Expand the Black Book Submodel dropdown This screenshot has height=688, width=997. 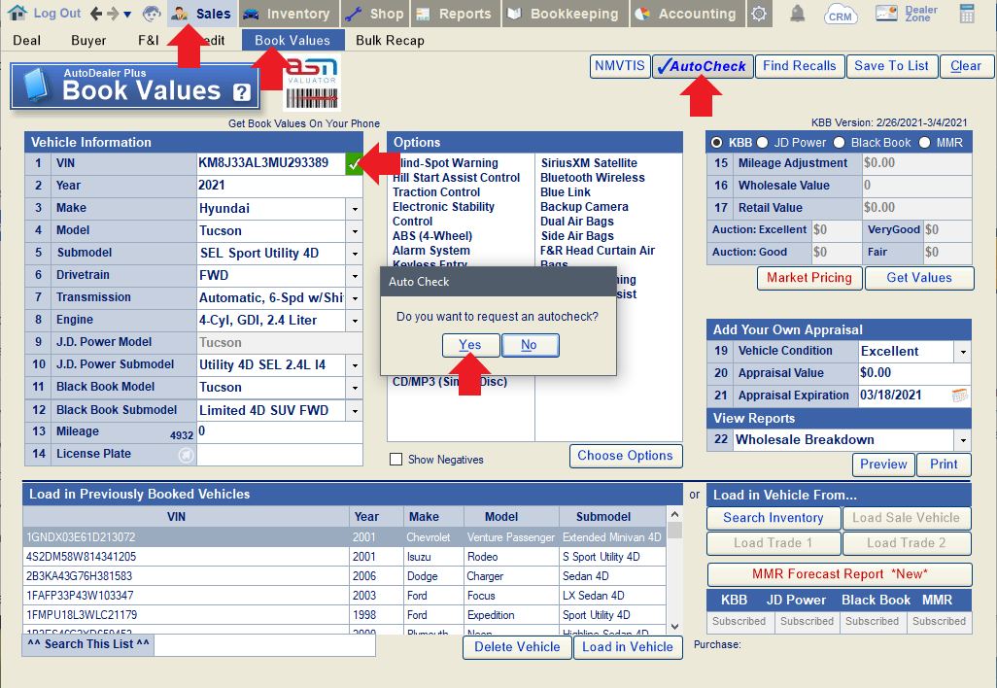point(355,411)
